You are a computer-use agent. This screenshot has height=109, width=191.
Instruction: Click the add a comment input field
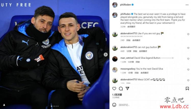pyautogui.click(x=139, y=105)
